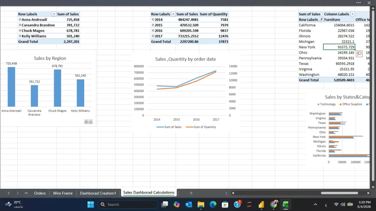
Task: Click vertical scrollbar down arrow
Action: coord(373,187)
